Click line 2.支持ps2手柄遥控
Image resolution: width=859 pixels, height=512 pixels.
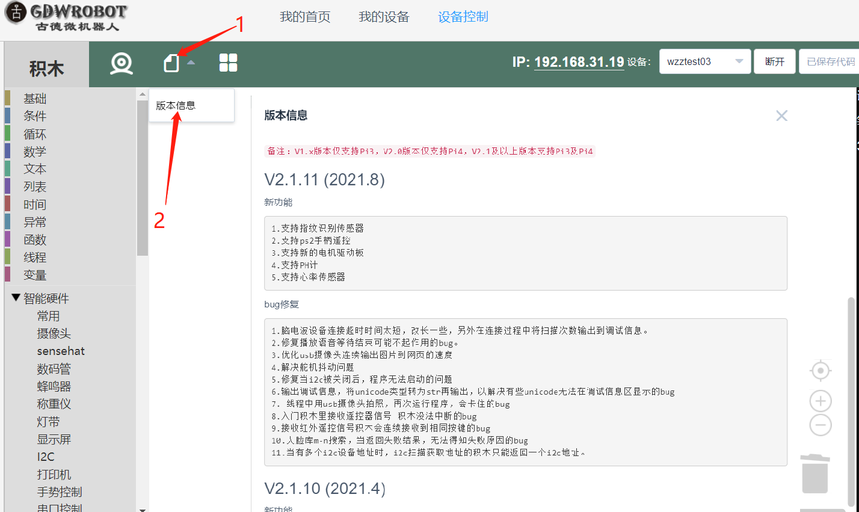(x=310, y=240)
